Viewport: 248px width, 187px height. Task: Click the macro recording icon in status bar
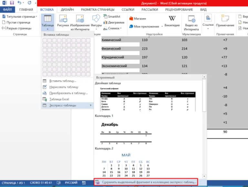[84, 183]
